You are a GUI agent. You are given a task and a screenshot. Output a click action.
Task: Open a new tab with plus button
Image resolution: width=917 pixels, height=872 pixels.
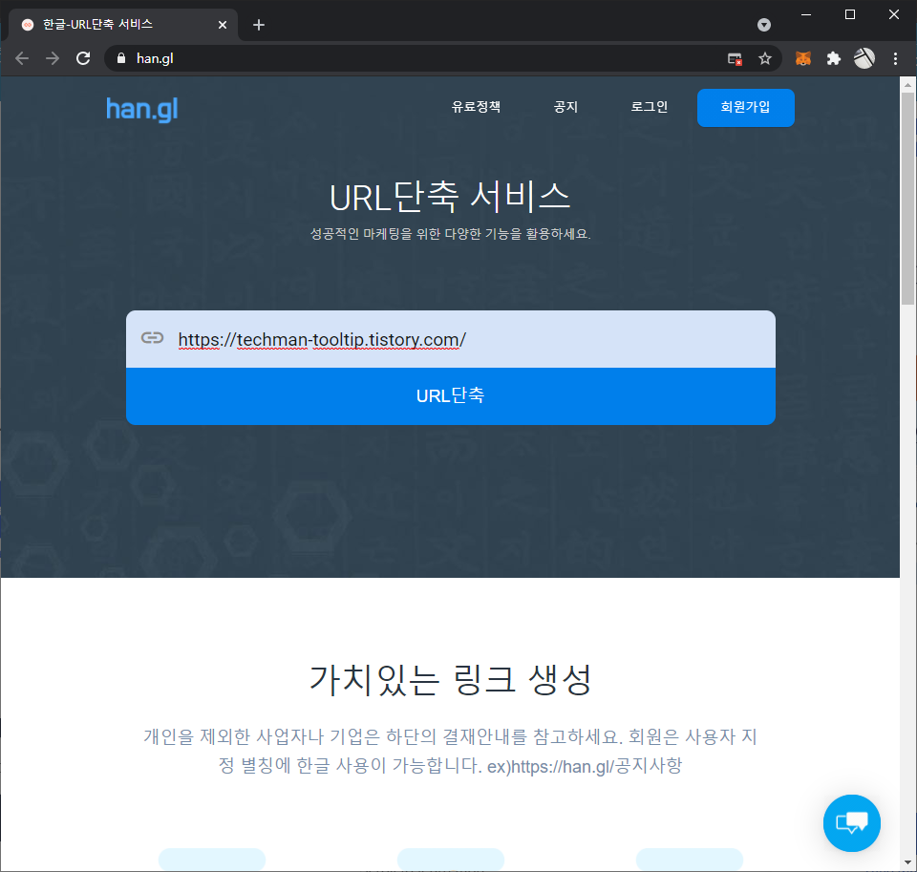tap(259, 25)
